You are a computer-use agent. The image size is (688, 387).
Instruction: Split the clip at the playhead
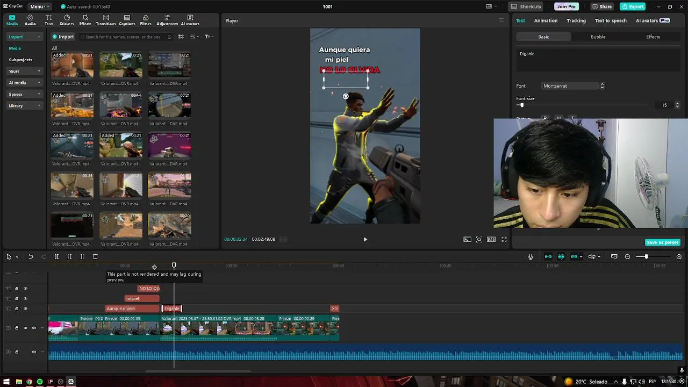click(x=56, y=257)
